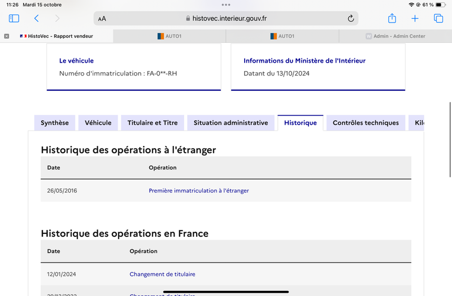Click the Historique des opérations à l'étranger heading
The height and width of the screenshot is (296, 452).
128,150
